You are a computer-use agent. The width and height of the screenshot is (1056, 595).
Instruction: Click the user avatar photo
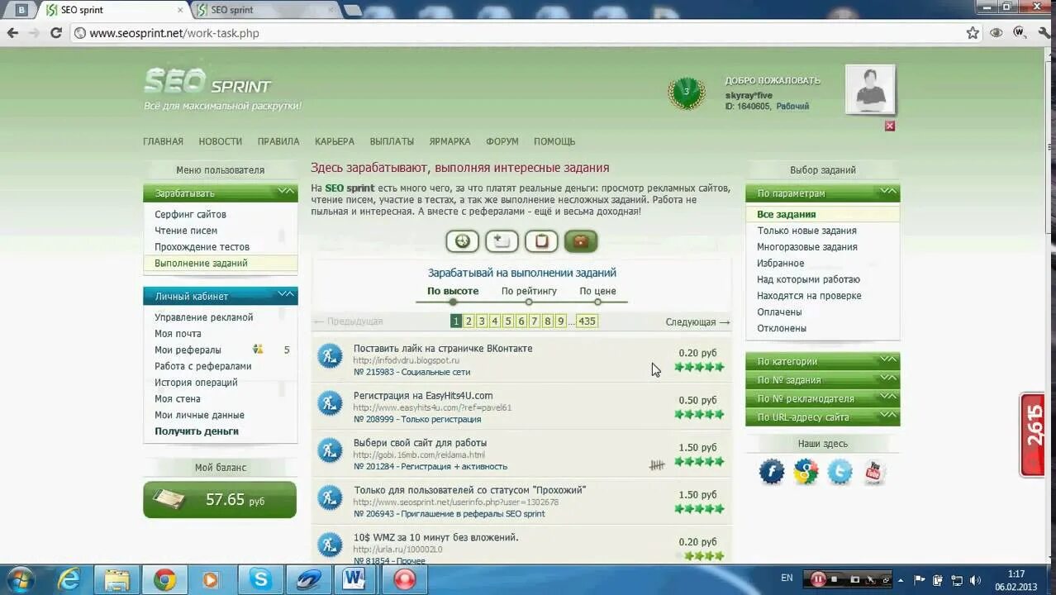click(x=870, y=89)
